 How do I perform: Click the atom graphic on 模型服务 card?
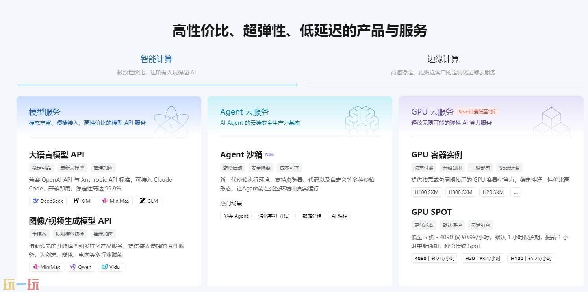pos(171,120)
